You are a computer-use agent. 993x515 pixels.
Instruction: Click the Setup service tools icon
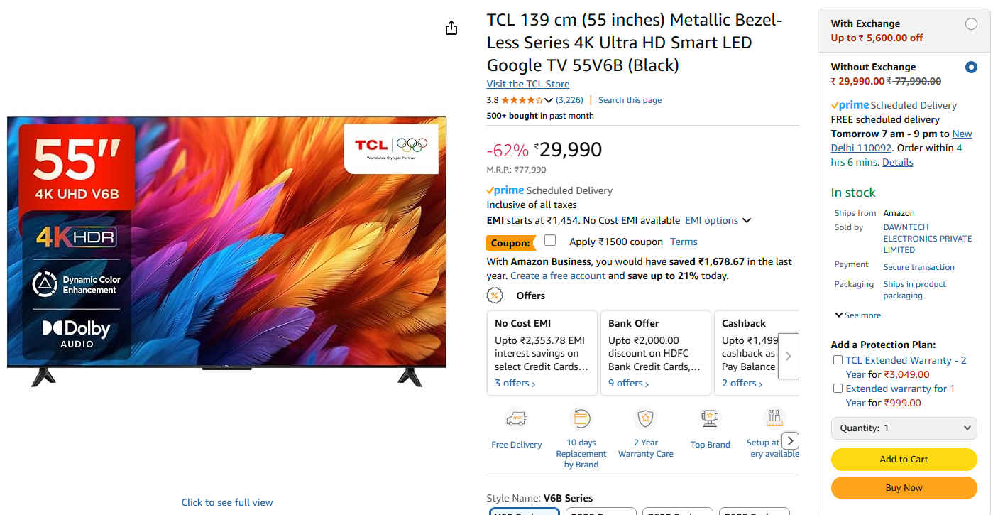coord(774,419)
